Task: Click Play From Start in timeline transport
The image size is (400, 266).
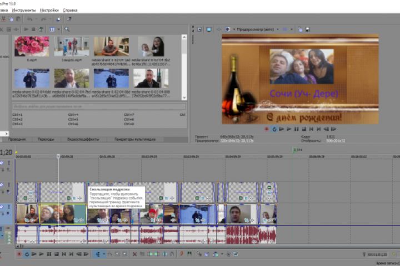Action: tap(34, 254)
